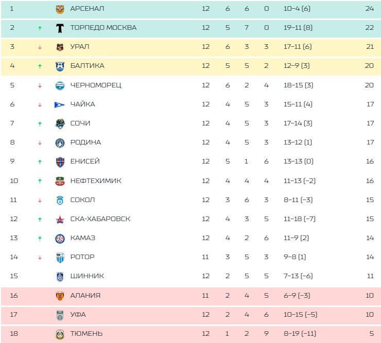Open the Родина team link
Viewport: 381px width, 343px height.
tap(85, 142)
